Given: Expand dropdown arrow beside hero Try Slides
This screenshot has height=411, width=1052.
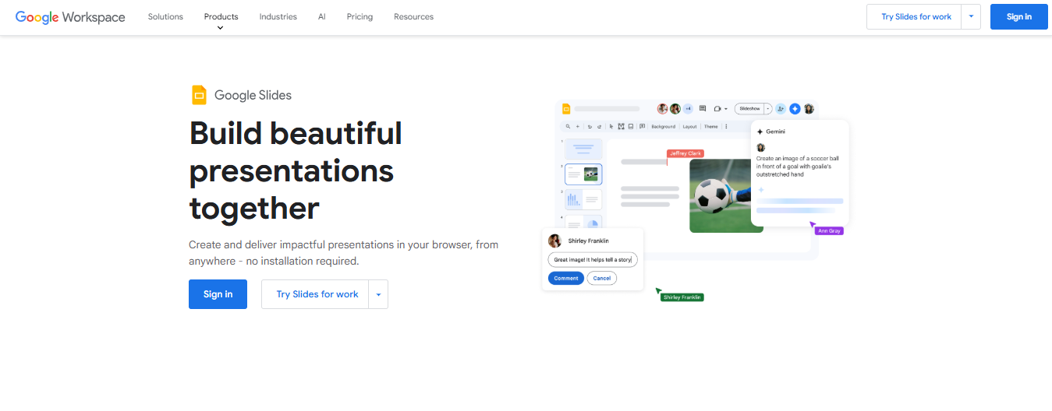Looking at the screenshot, I should pos(378,294).
